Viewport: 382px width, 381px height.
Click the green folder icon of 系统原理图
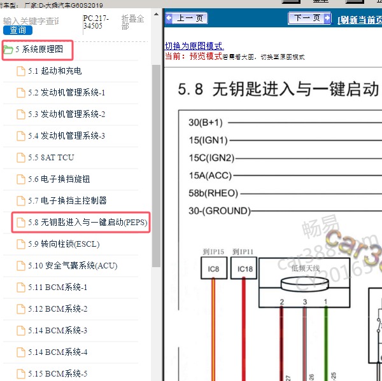pos(8,50)
